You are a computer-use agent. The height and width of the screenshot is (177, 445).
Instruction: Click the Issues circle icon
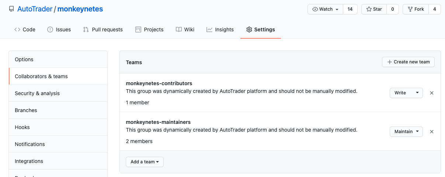(50, 29)
